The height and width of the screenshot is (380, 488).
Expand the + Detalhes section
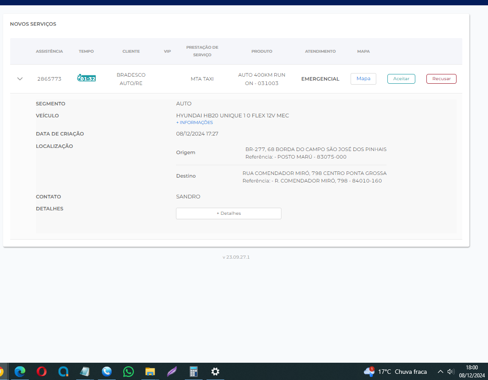228,213
